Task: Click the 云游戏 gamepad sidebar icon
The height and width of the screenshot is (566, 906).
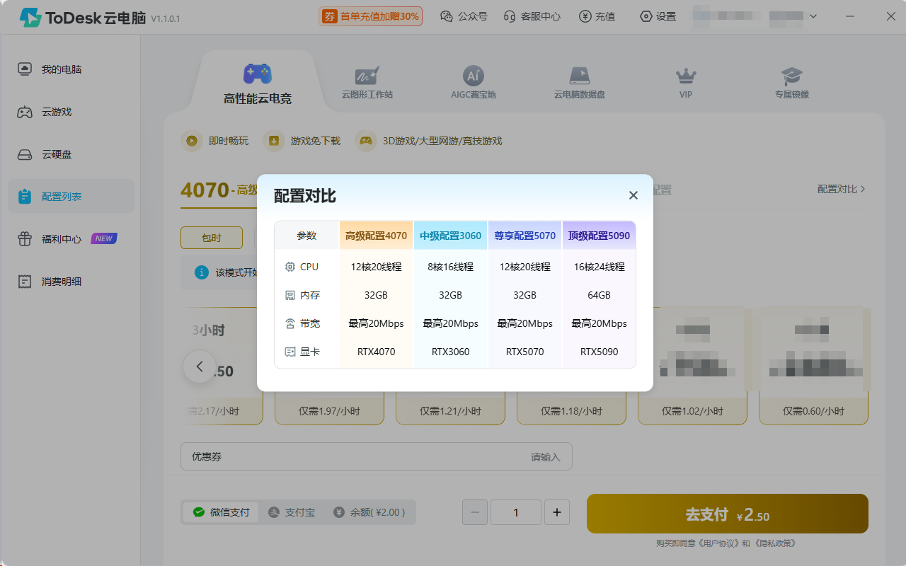Action: 25,112
